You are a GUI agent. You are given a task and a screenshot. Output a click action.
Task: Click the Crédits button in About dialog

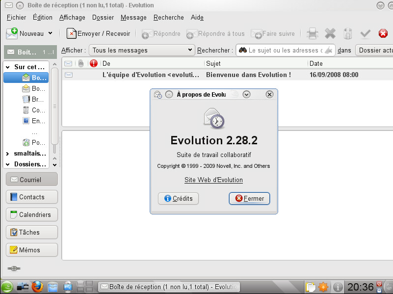coord(178,198)
